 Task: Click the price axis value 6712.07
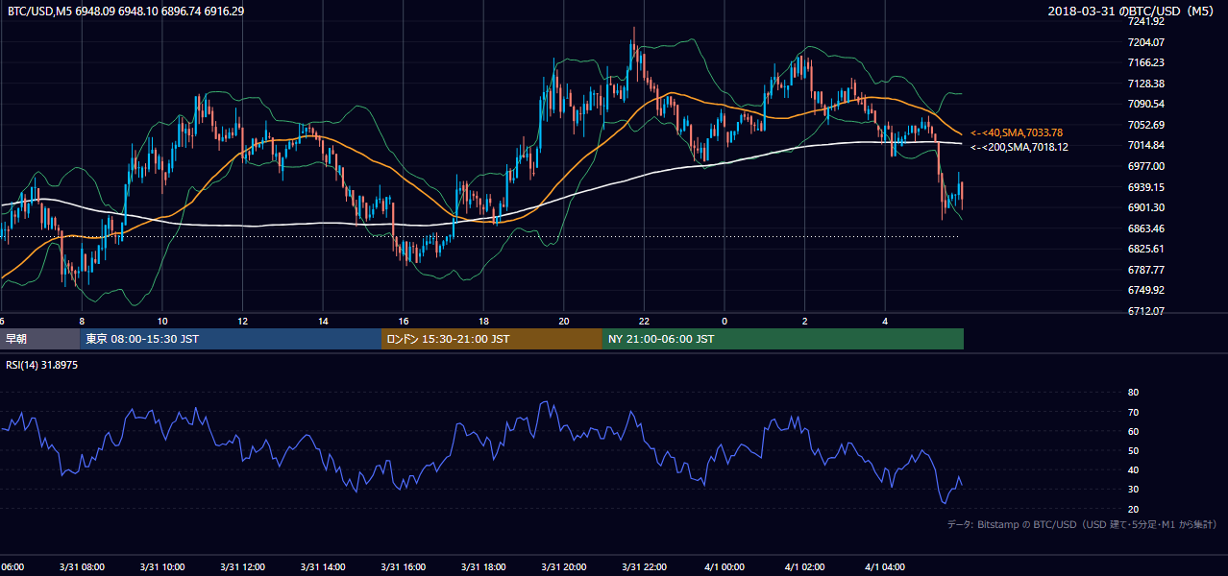click(1146, 311)
